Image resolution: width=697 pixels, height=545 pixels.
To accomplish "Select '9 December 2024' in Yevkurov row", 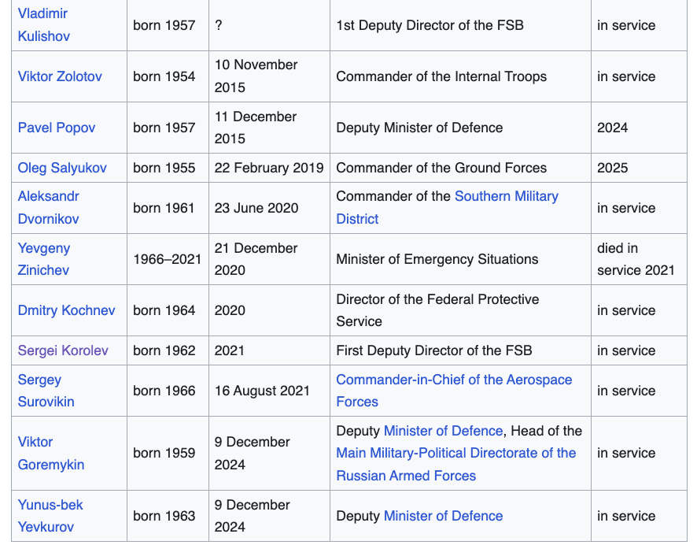I will click(253, 516).
